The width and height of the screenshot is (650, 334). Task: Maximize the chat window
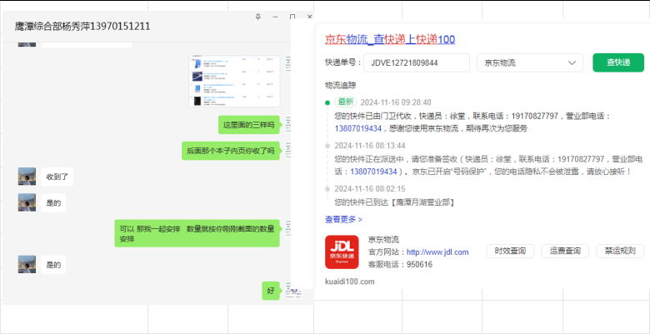(x=292, y=17)
